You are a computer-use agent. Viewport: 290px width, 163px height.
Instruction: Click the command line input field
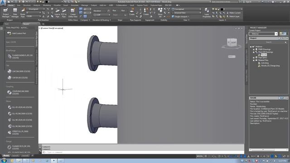point(143,152)
